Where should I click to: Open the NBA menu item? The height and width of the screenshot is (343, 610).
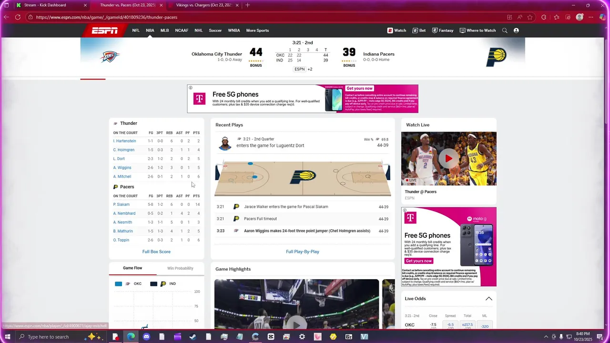tap(150, 30)
